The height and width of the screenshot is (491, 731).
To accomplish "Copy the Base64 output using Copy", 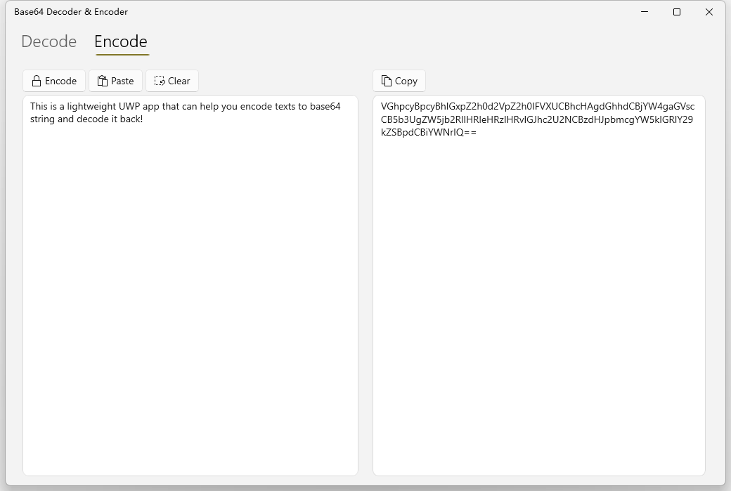I will click(399, 81).
